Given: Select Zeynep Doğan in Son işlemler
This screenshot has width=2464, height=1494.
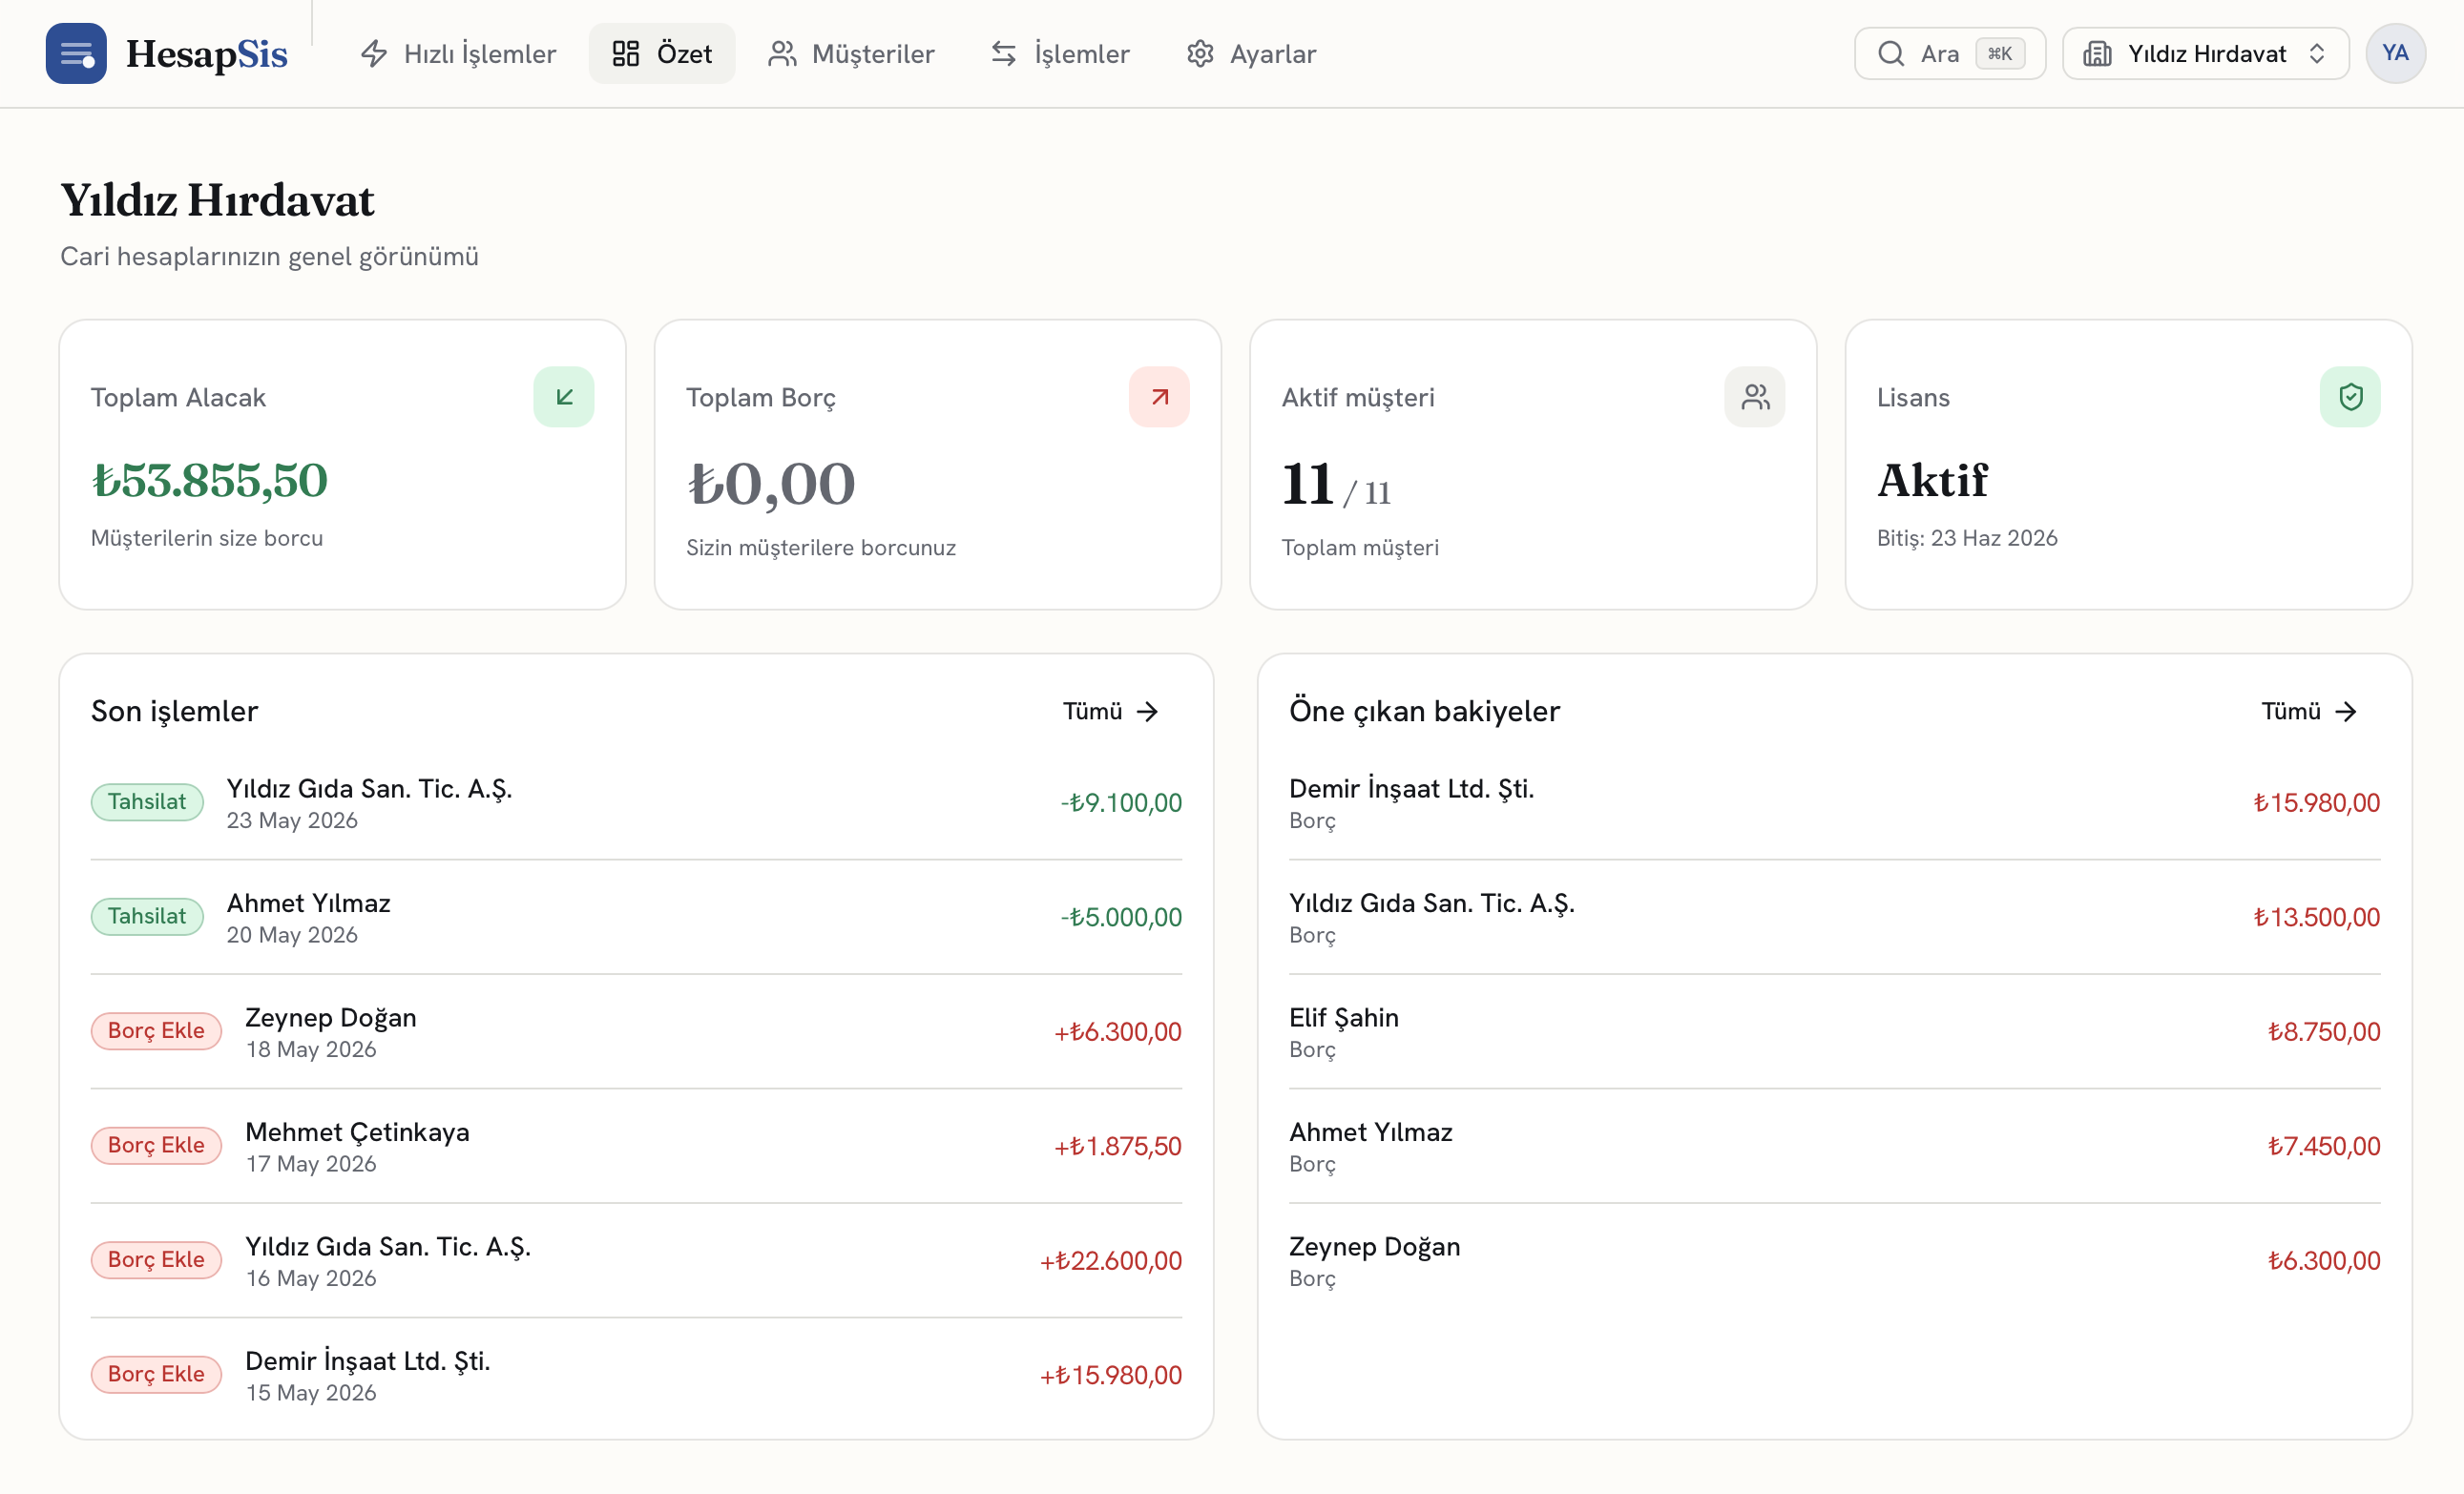Looking at the screenshot, I should click(x=636, y=1032).
